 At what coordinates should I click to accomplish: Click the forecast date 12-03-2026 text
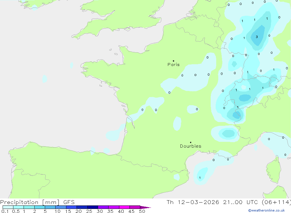[x=198, y=202]
